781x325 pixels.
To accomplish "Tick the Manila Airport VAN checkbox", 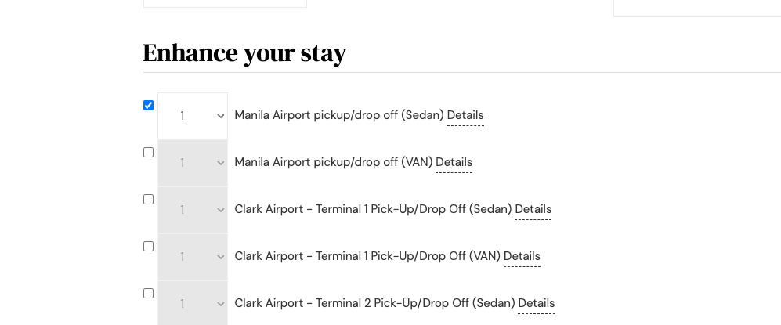I will [148, 153].
